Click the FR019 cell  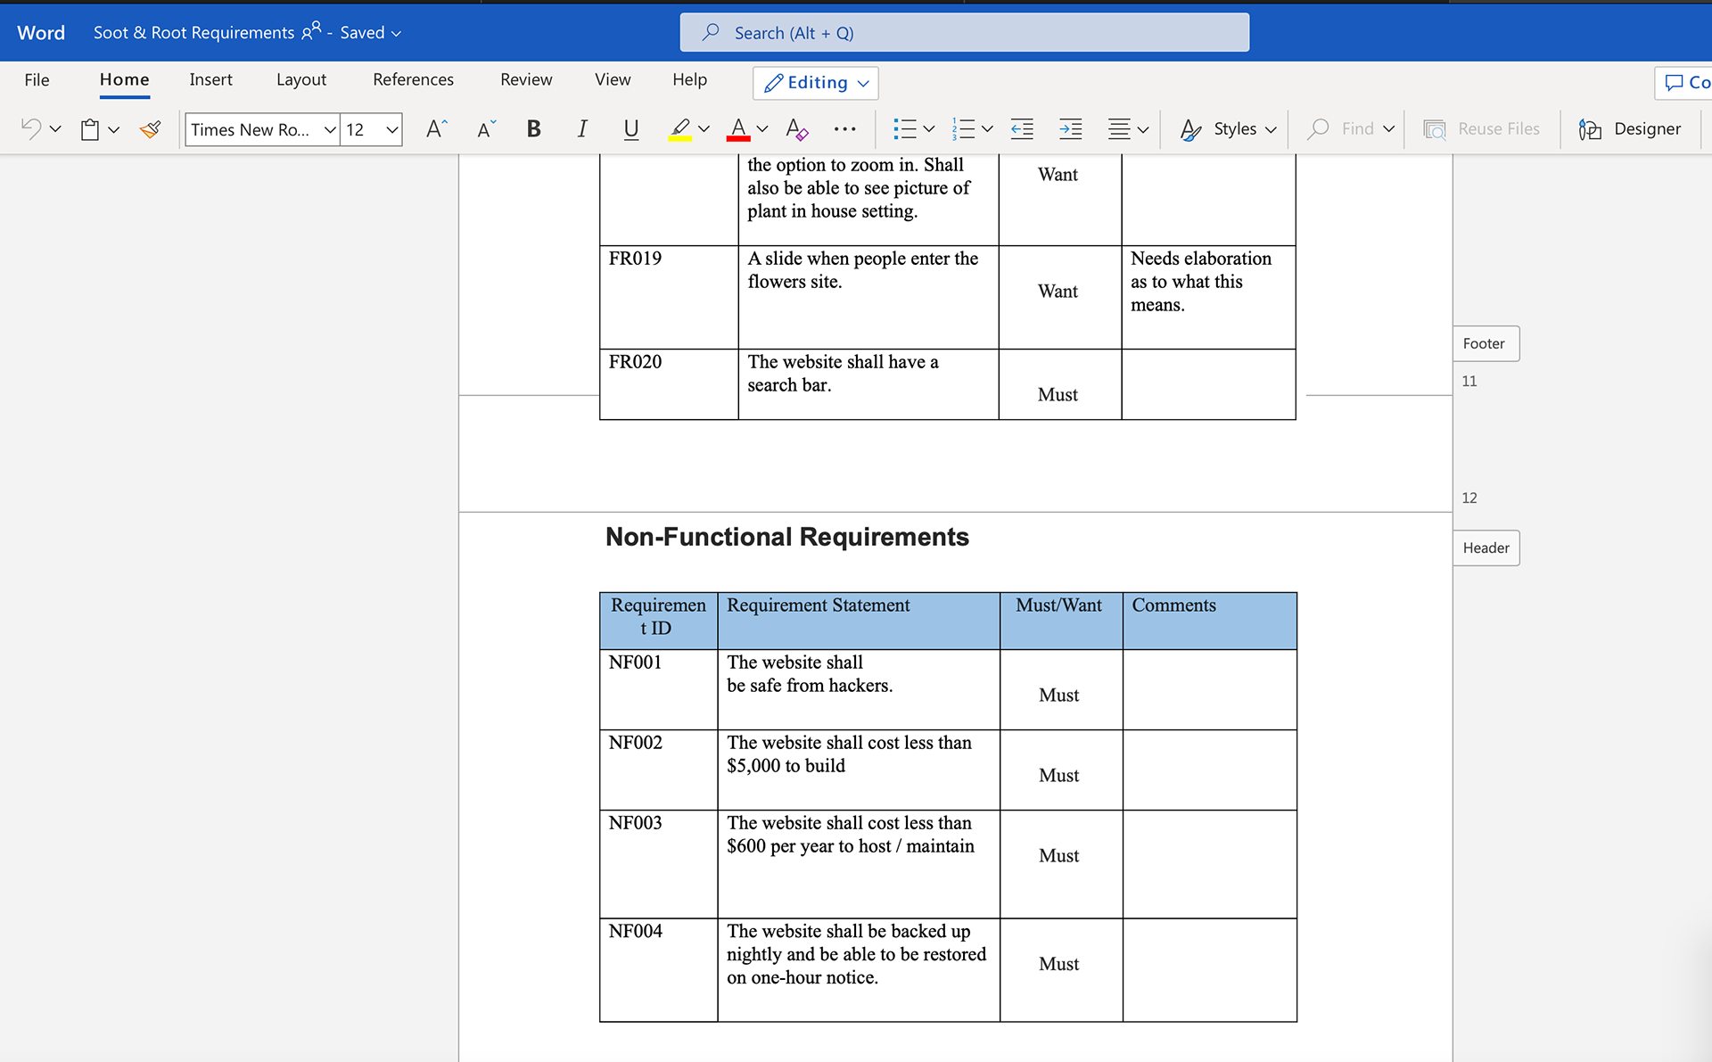669,297
